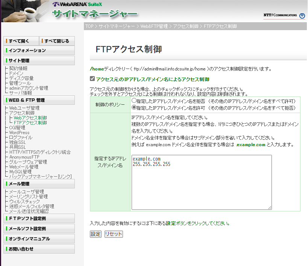
Task: Select the allow specified IP/domain policy radio
Action: (134, 107)
